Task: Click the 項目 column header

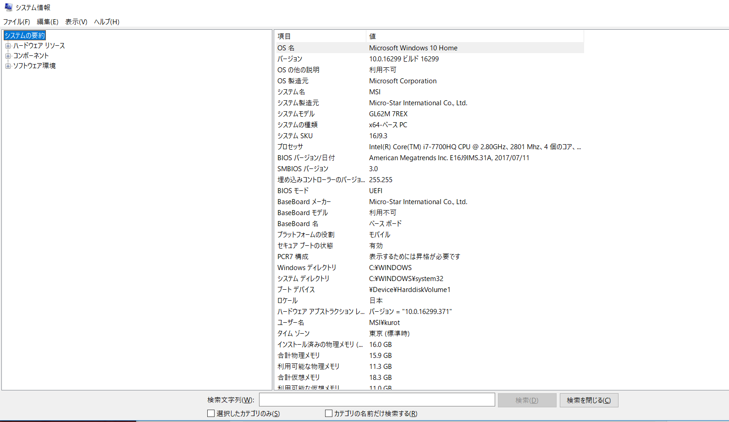Action: (x=320, y=36)
